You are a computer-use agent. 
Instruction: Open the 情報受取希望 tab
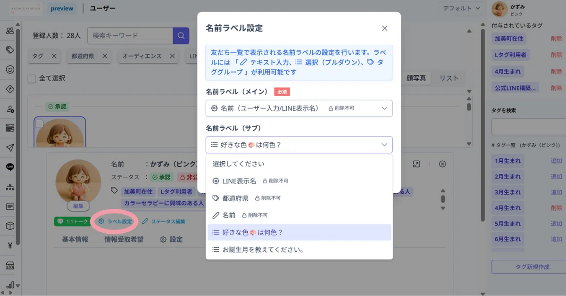pyautogui.click(x=124, y=239)
